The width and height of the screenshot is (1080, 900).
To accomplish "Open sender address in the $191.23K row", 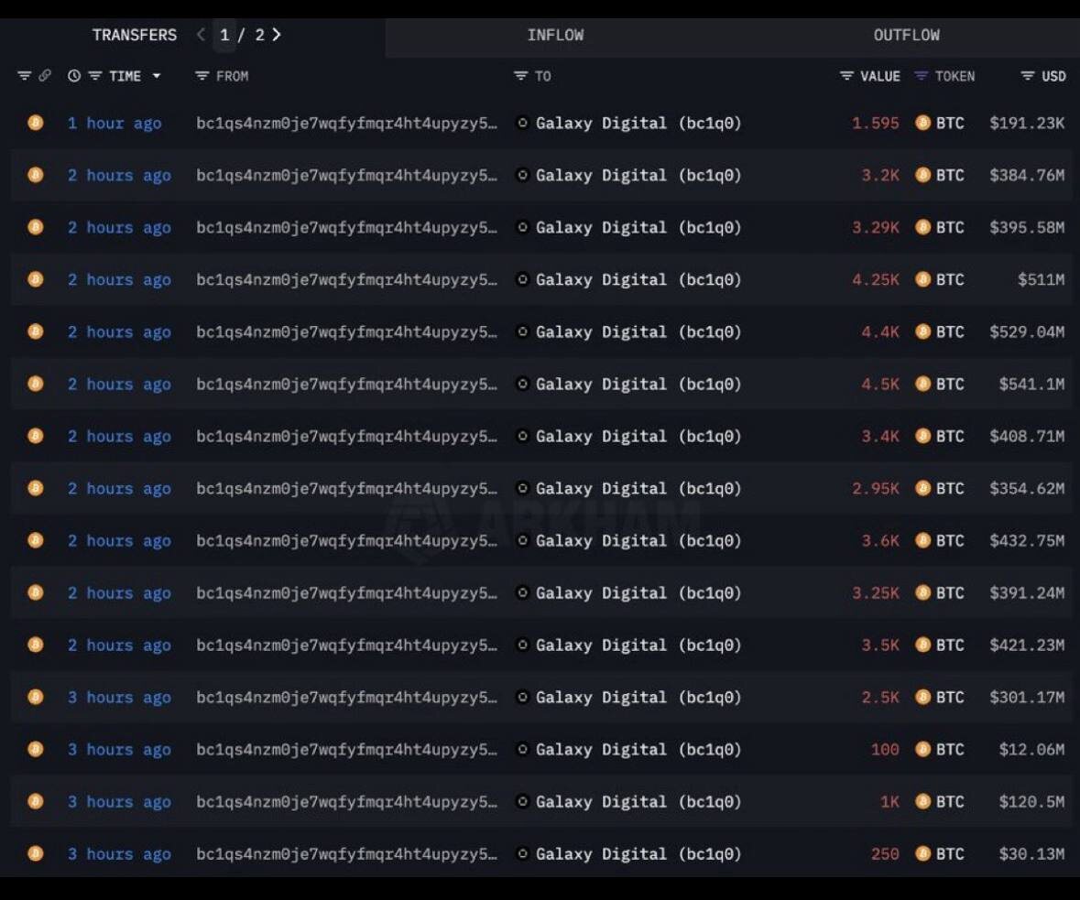I will [346, 124].
